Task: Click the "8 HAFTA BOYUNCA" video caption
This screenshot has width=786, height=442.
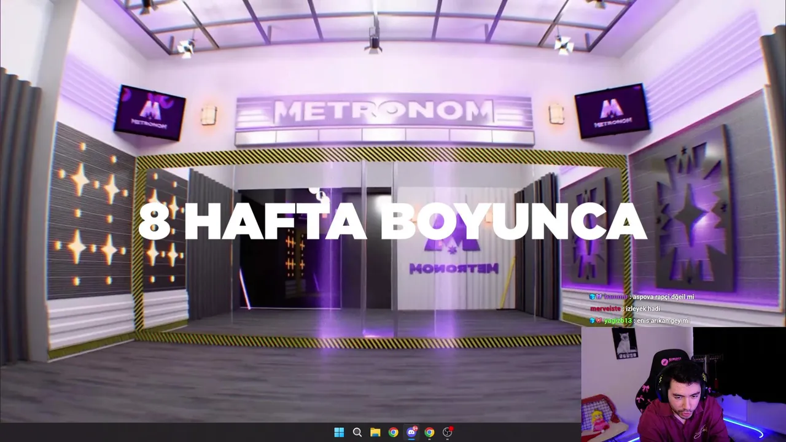Action: pos(392,220)
